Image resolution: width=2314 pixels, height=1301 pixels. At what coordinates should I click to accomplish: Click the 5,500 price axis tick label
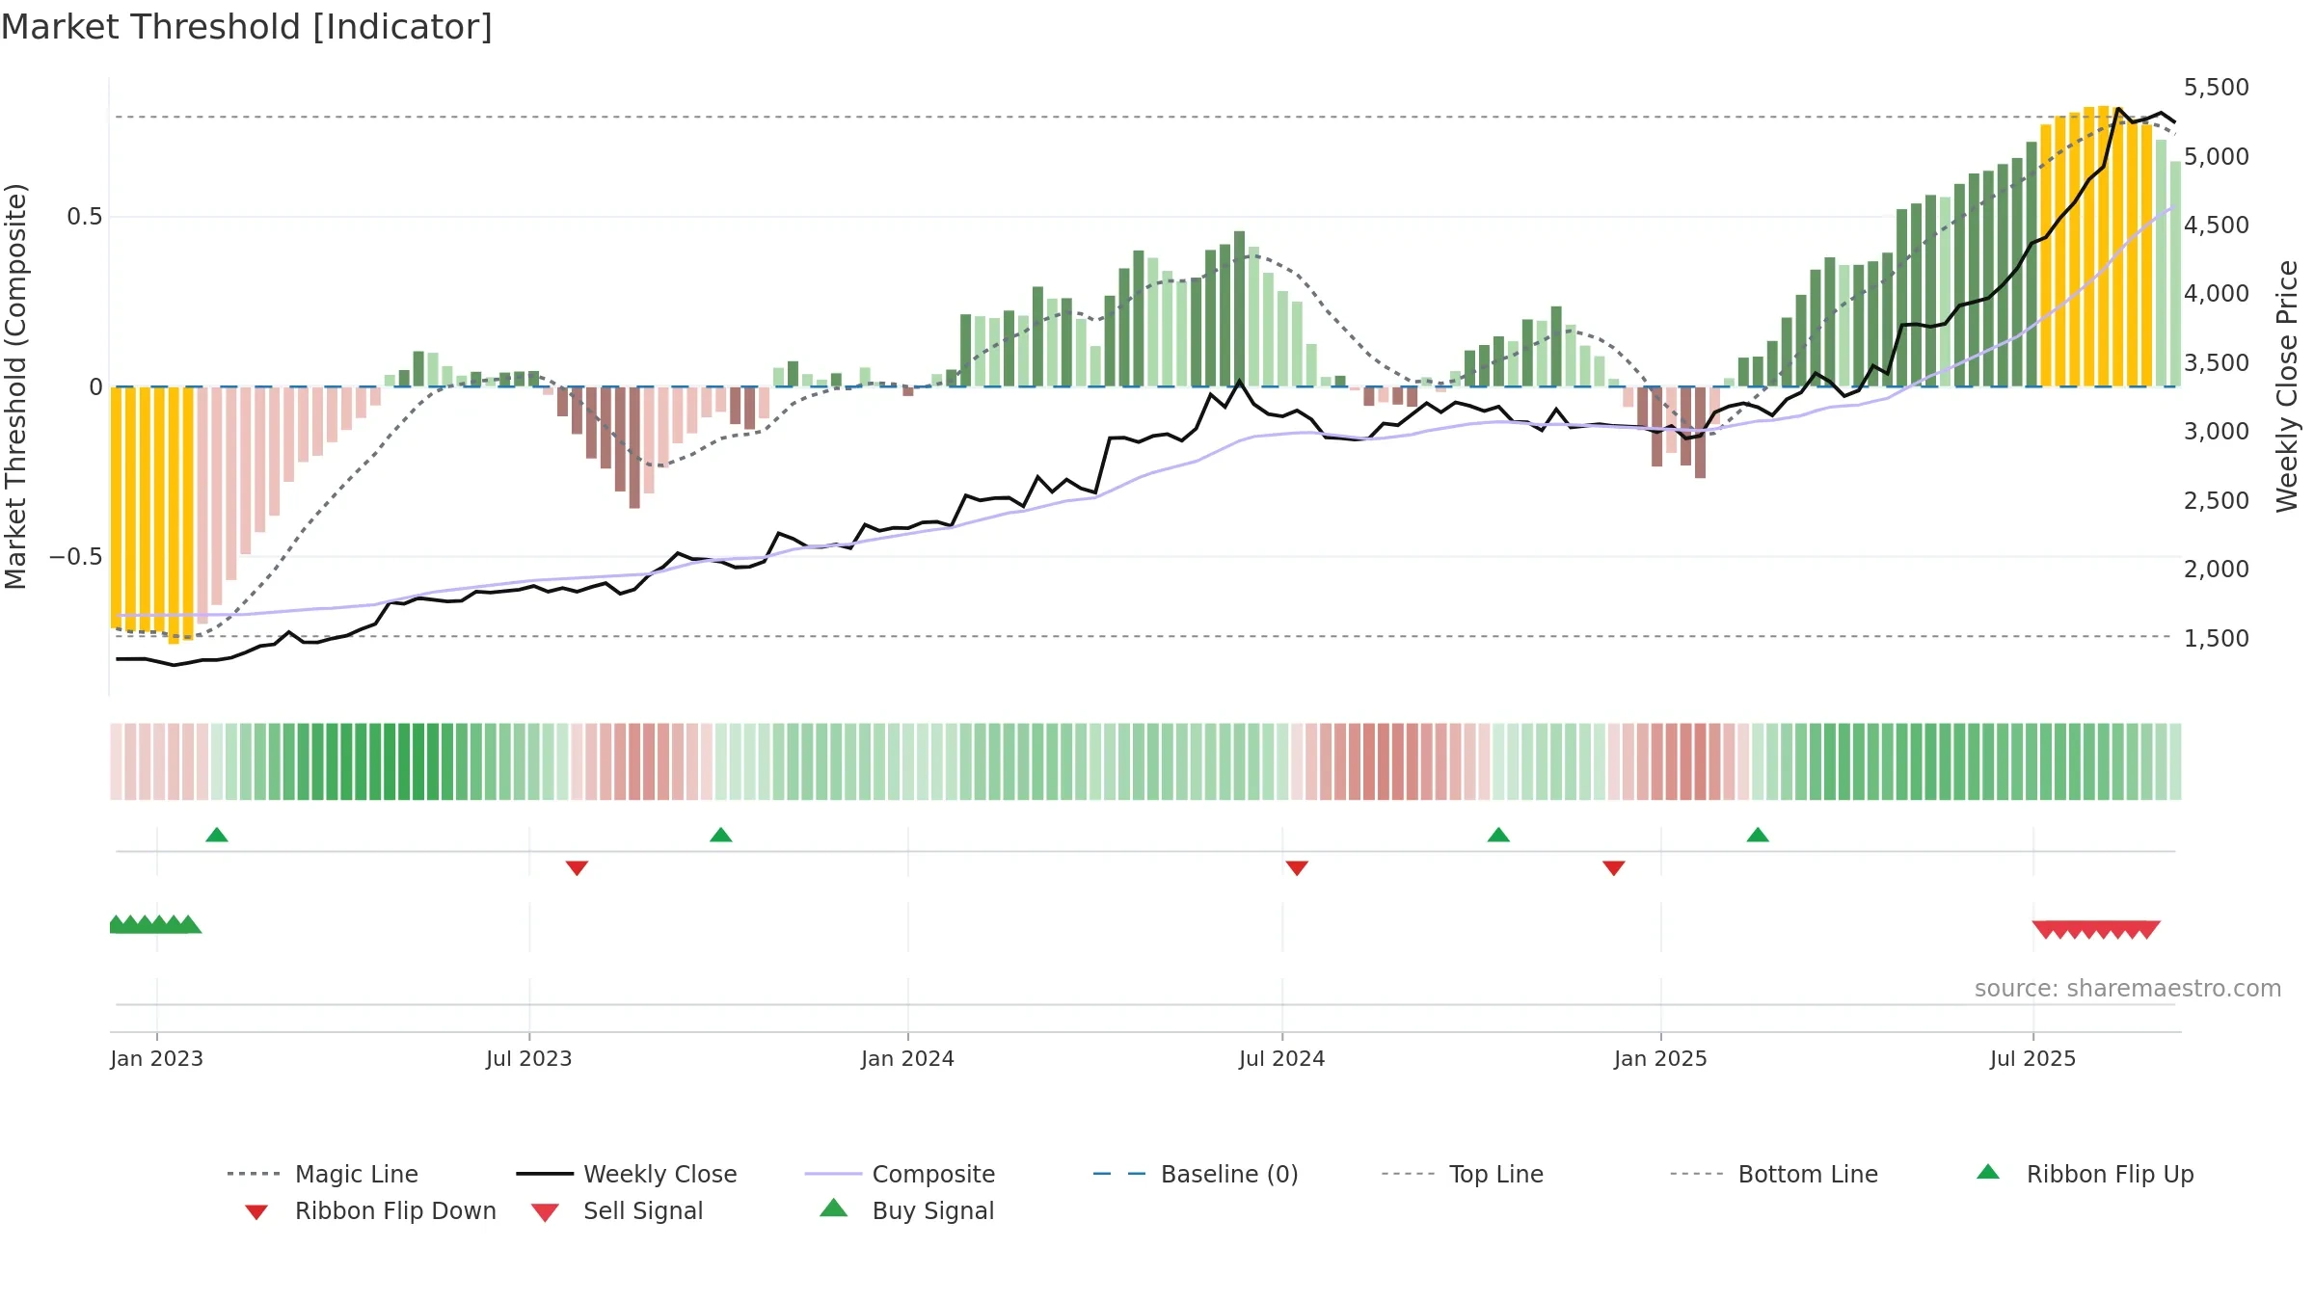(2217, 88)
